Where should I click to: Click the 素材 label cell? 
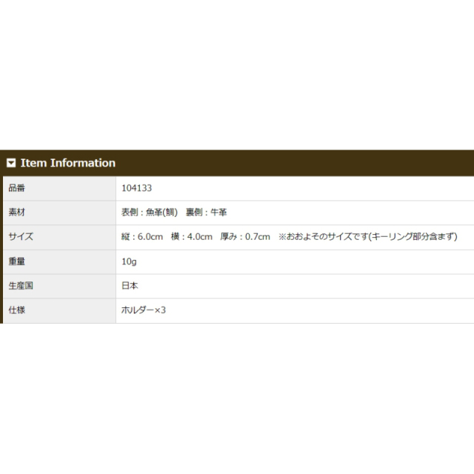point(59,213)
